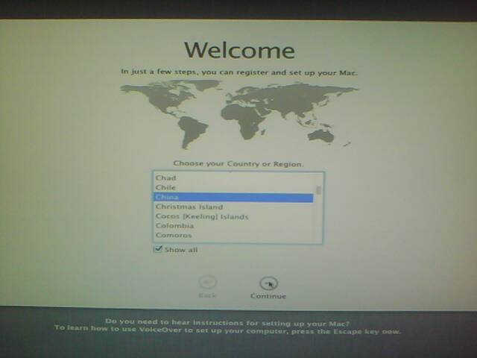Image resolution: width=477 pixels, height=358 pixels.
Task: Select Cocos [Keeling] Islands
Action: pos(202,217)
